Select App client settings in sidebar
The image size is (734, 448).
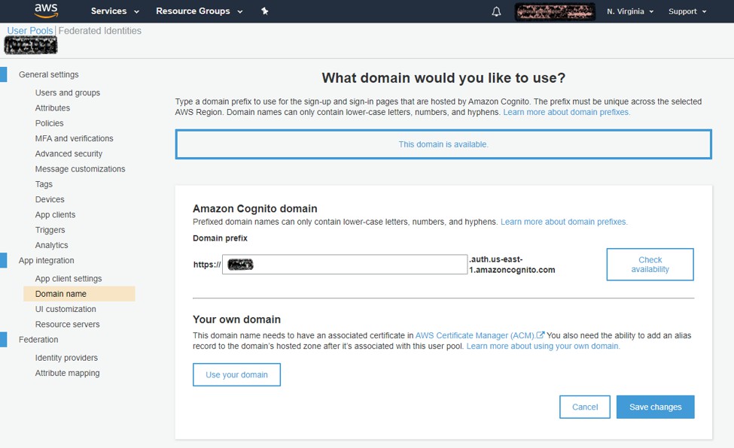(69, 279)
